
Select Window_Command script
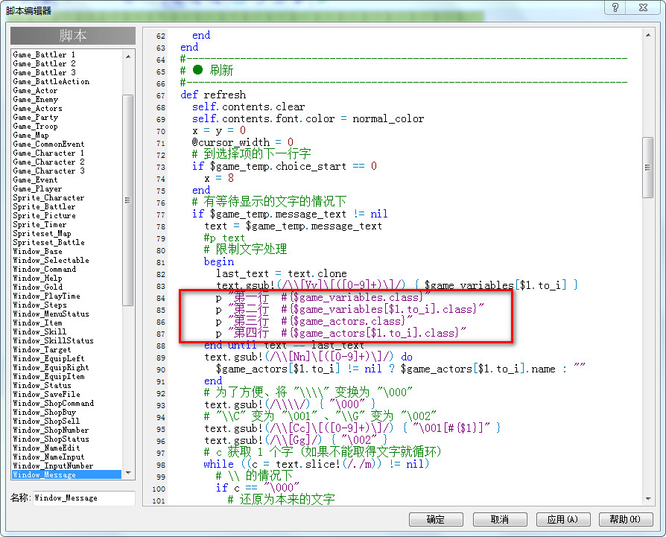[x=45, y=269]
